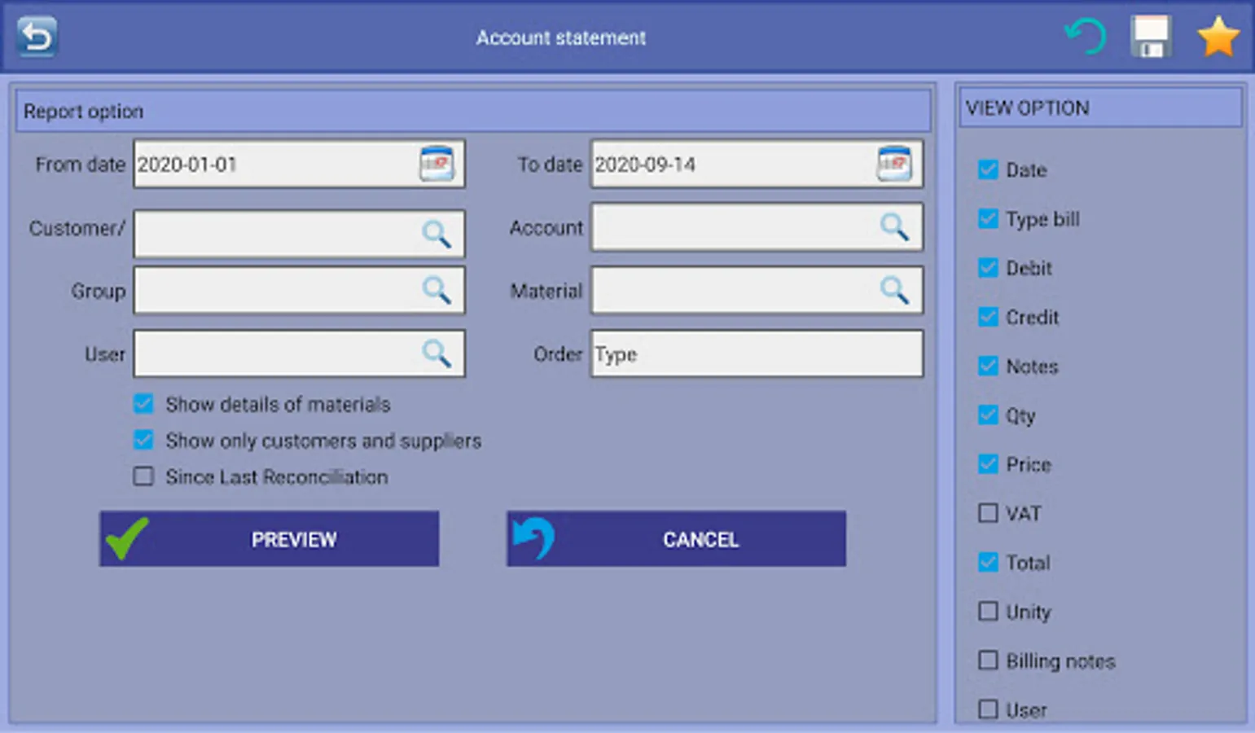1255x733 pixels.
Task: Enable the Billing notes checkbox
Action: pyautogui.click(x=988, y=660)
